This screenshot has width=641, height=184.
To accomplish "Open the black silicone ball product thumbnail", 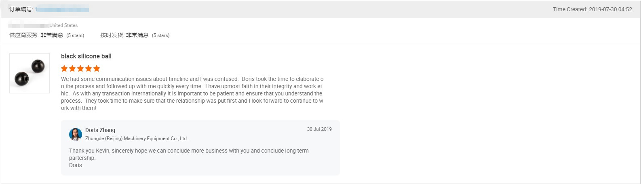I will (30, 73).
